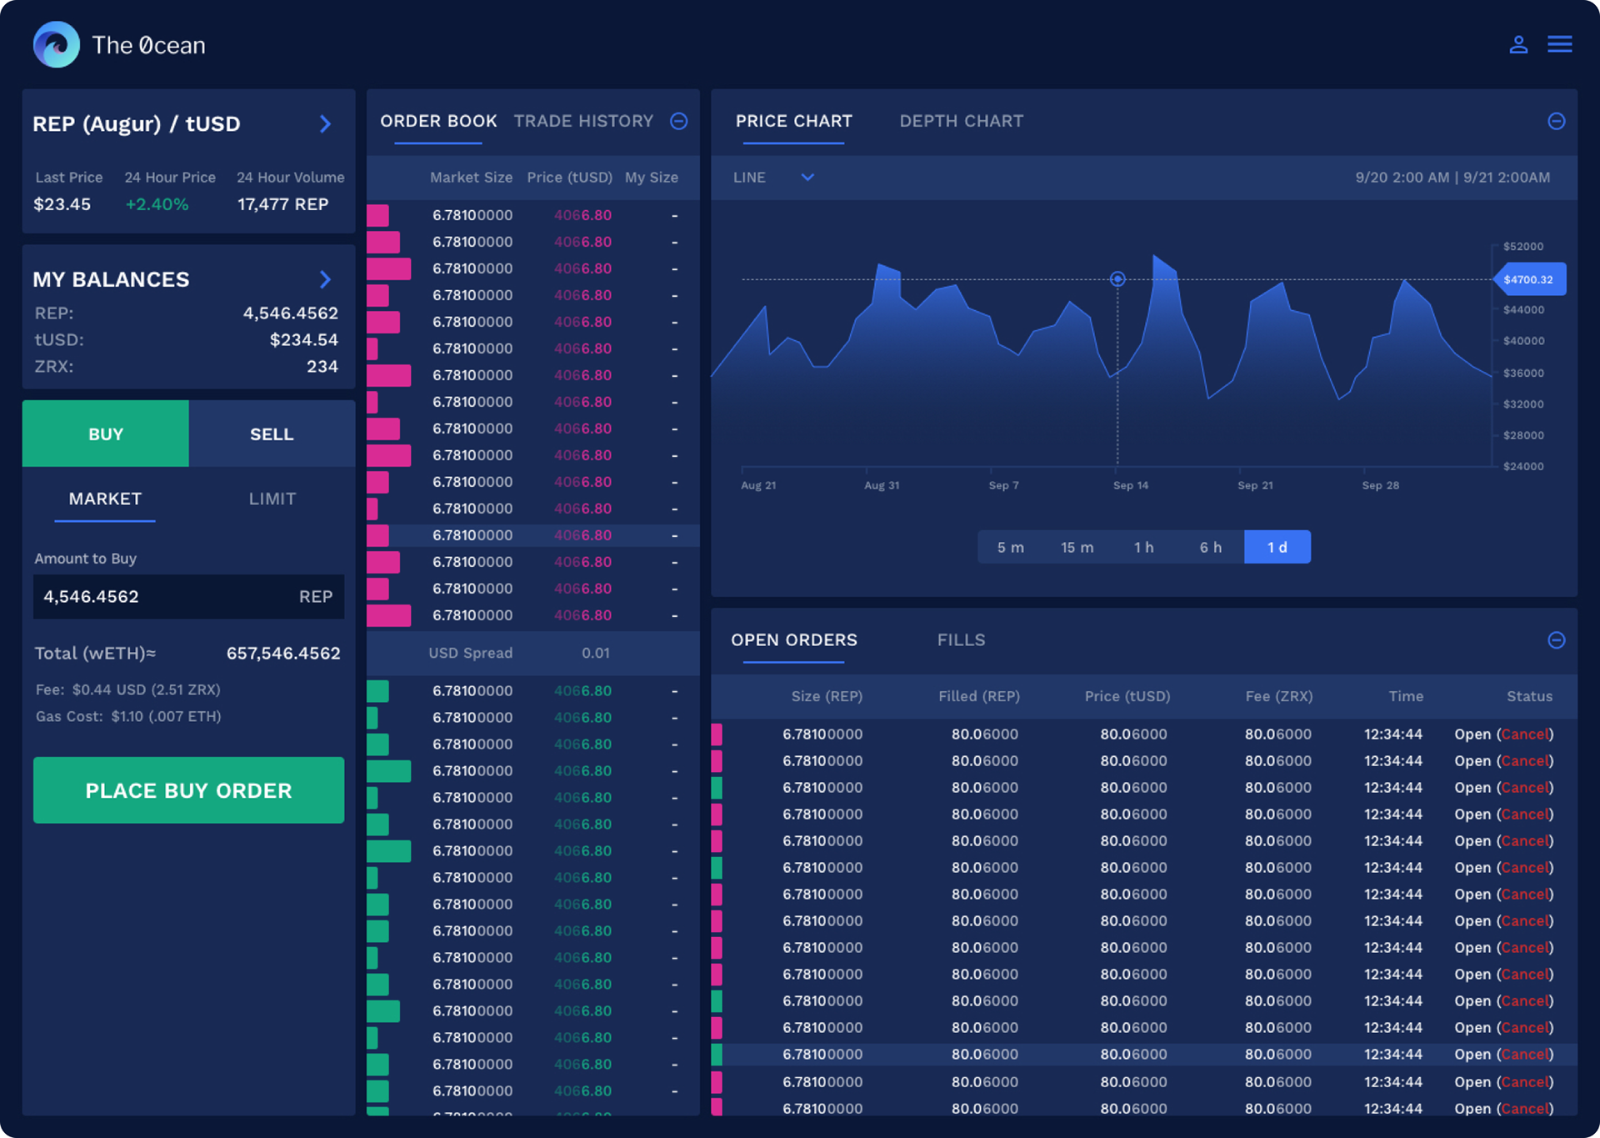Choose the Market order type
Screen dimensions: 1600x1138
pyautogui.click(x=105, y=499)
